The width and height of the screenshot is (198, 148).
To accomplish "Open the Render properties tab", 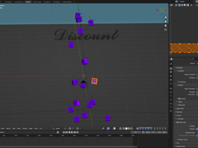I will pyautogui.click(x=171, y=68).
